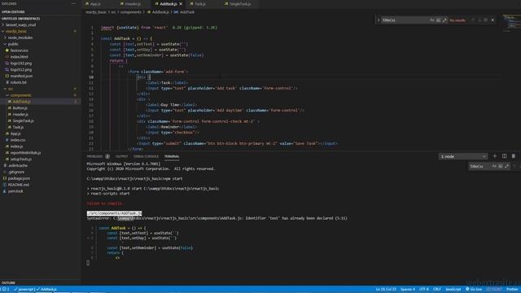Kill terminal using the trash icon
The width and height of the screenshot is (521, 293).
[x=514, y=156]
